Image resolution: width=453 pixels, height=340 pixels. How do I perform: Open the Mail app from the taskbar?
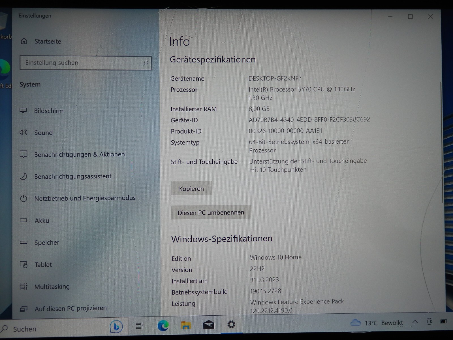(209, 325)
